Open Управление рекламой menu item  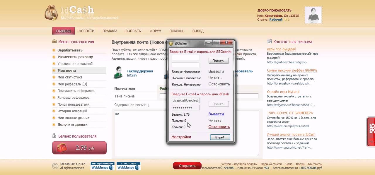75,64
